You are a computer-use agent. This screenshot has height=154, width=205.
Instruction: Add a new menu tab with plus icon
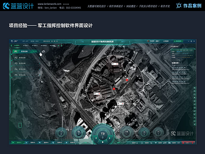point(58,45)
